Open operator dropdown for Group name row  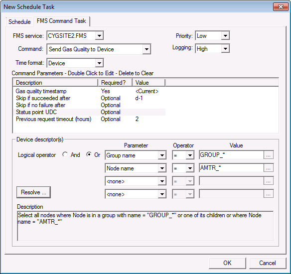190,155
